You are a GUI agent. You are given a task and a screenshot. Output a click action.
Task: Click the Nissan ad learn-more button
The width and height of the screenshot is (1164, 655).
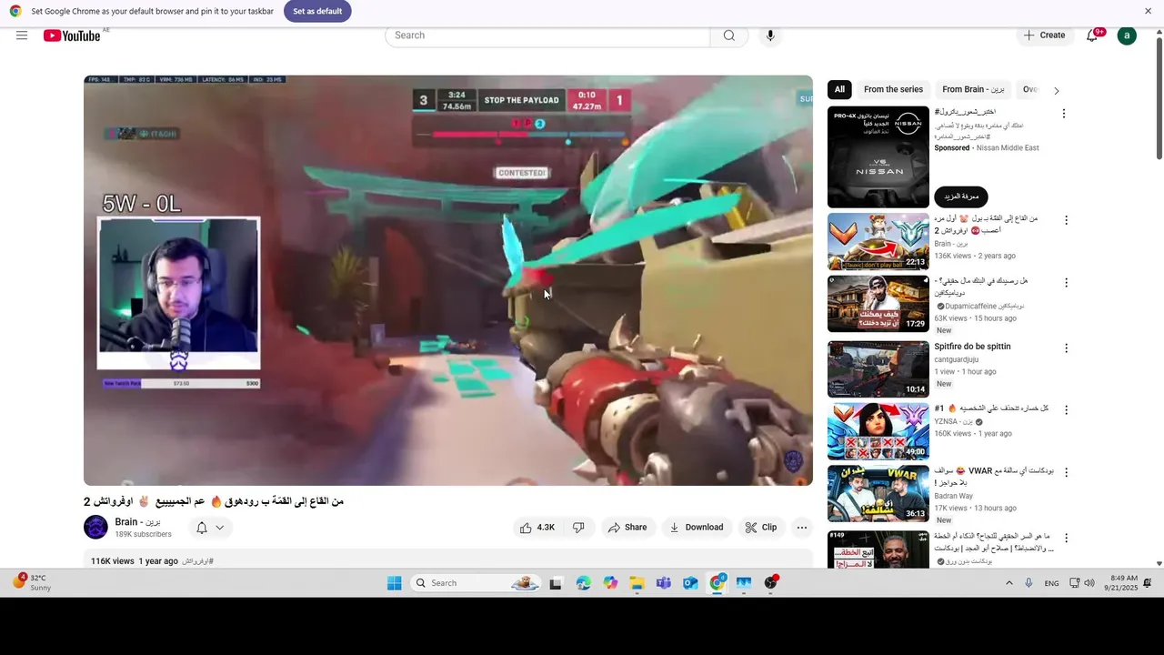pyautogui.click(x=961, y=196)
